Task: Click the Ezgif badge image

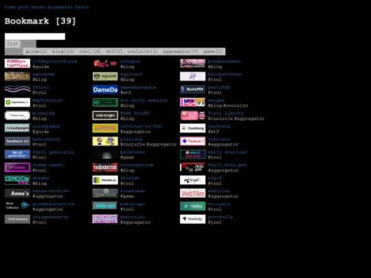Action: [x=192, y=180]
